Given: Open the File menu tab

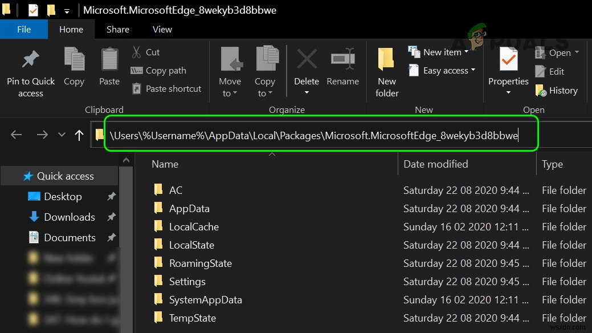Looking at the screenshot, I should tap(24, 29).
